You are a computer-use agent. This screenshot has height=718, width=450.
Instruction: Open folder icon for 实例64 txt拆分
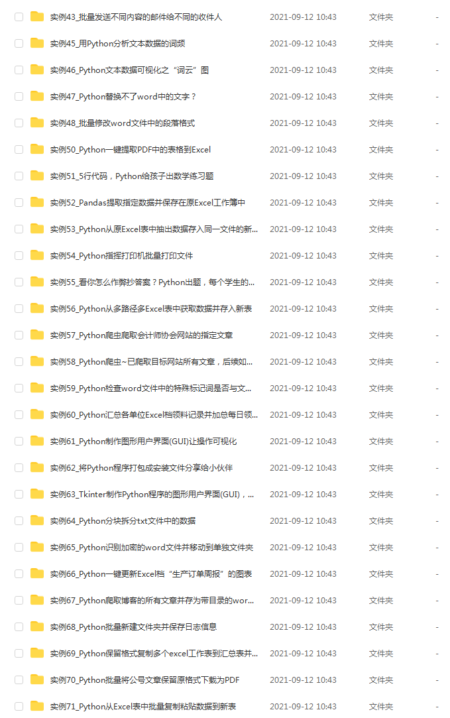[x=37, y=520]
